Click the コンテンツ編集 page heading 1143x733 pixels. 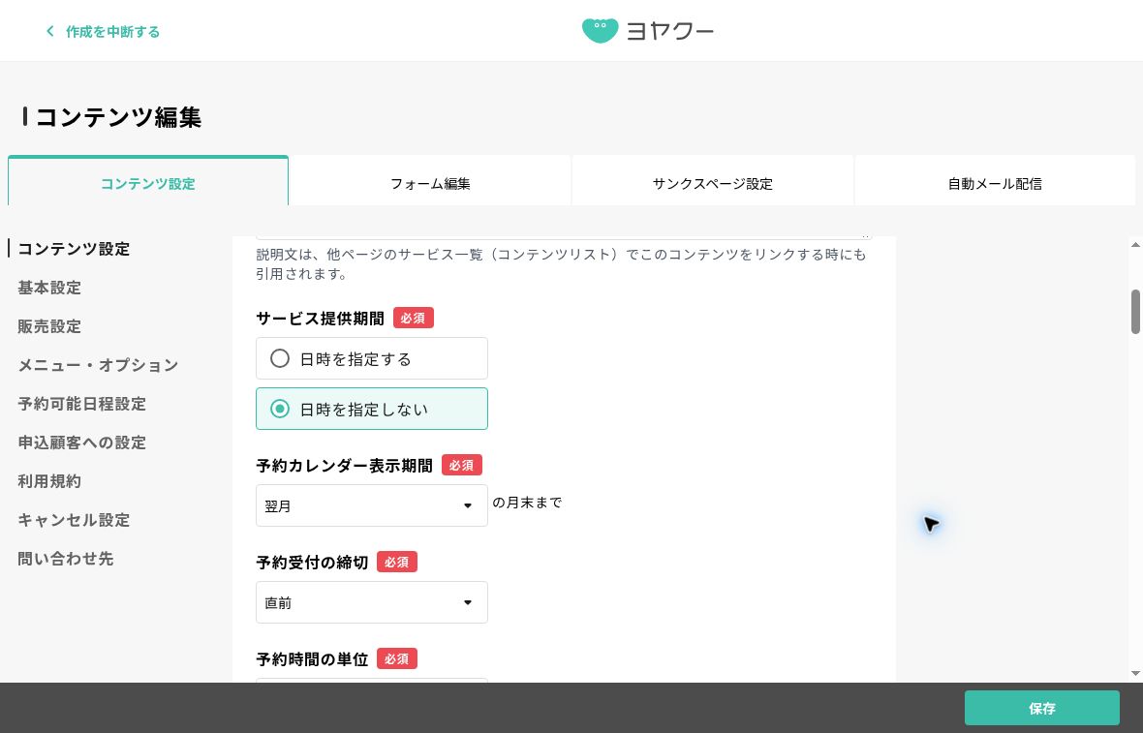tap(118, 116)
